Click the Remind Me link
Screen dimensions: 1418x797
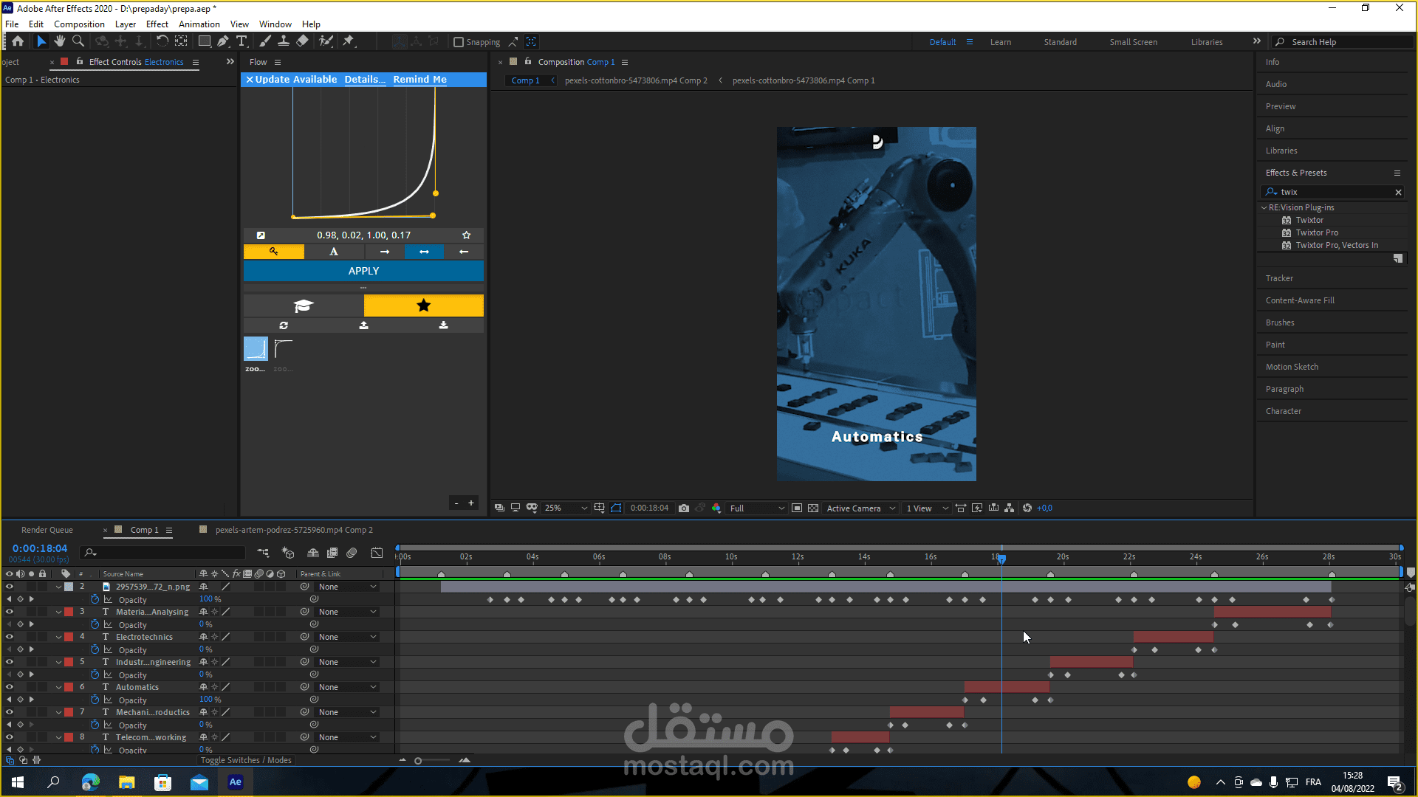pos(419,80)
